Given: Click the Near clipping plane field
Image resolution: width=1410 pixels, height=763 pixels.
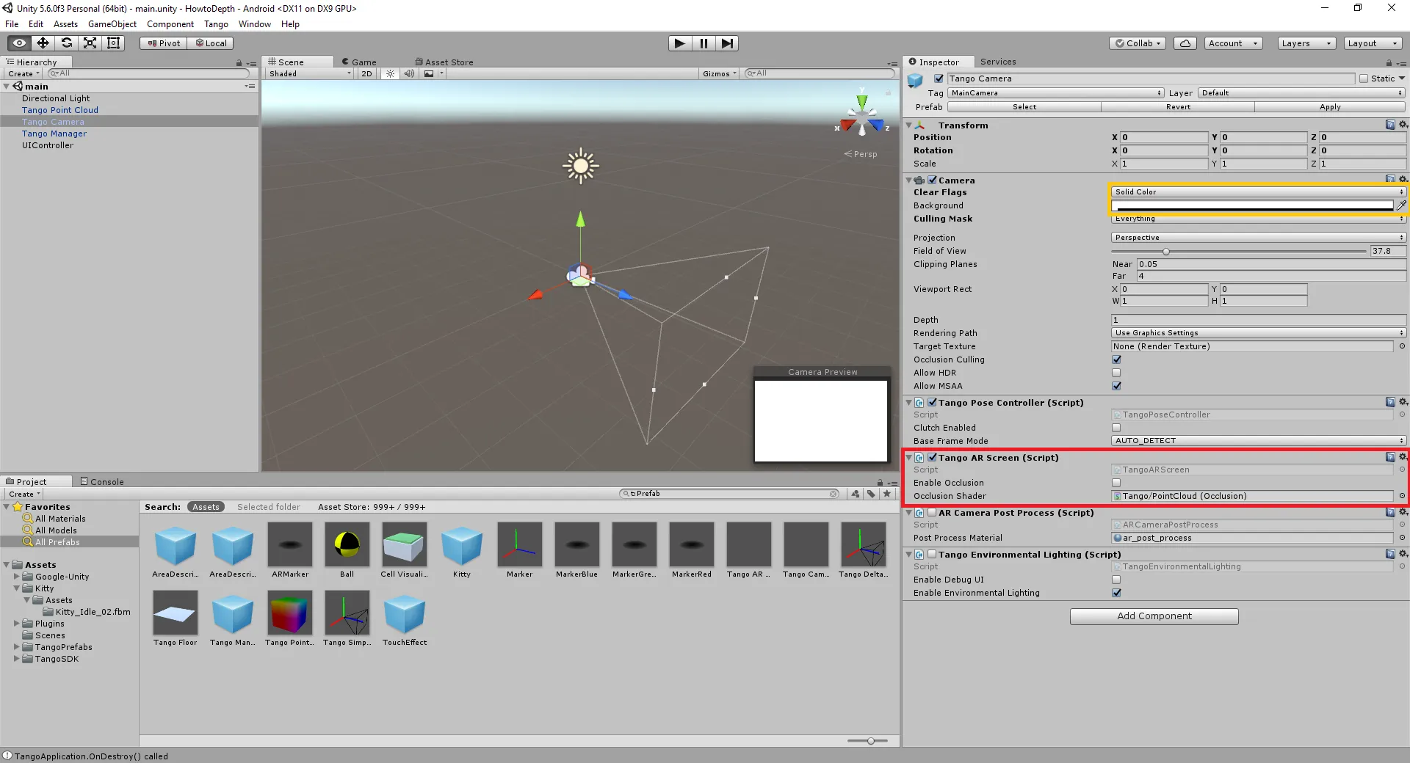Looking at the screenshot, I should pos(1271,264).
